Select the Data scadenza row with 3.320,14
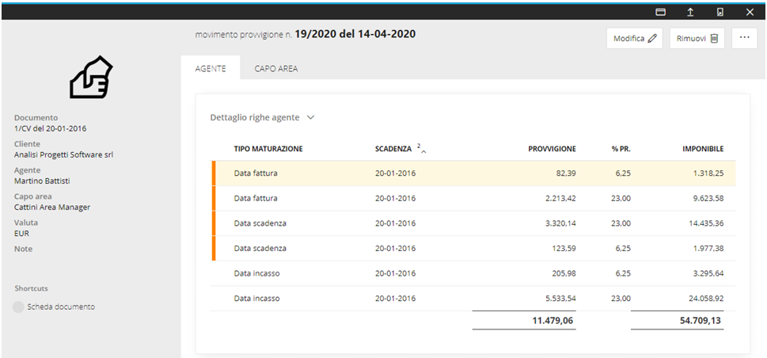This screenshot has width=767, height=358. [473, 223]
